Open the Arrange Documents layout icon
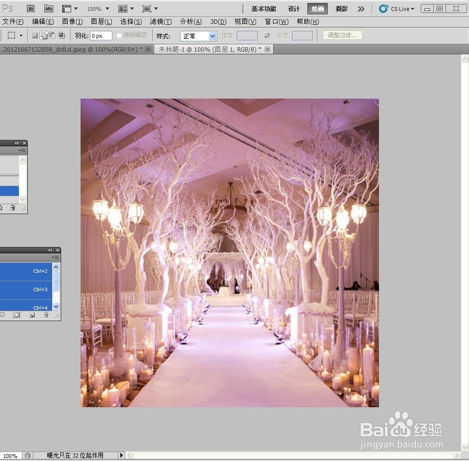 click(x=123, y=8)
